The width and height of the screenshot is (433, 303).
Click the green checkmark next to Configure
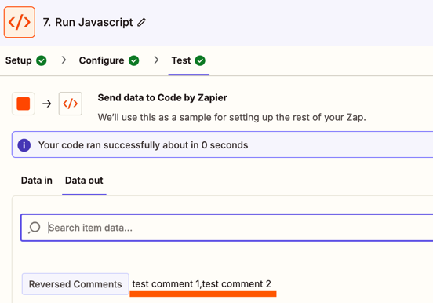pos(134,60)
